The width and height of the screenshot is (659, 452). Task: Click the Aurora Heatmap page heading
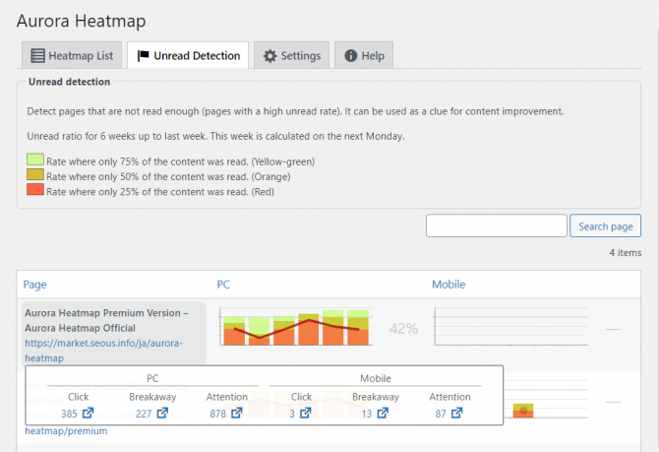pyautogui.click(x=81, y=21)
